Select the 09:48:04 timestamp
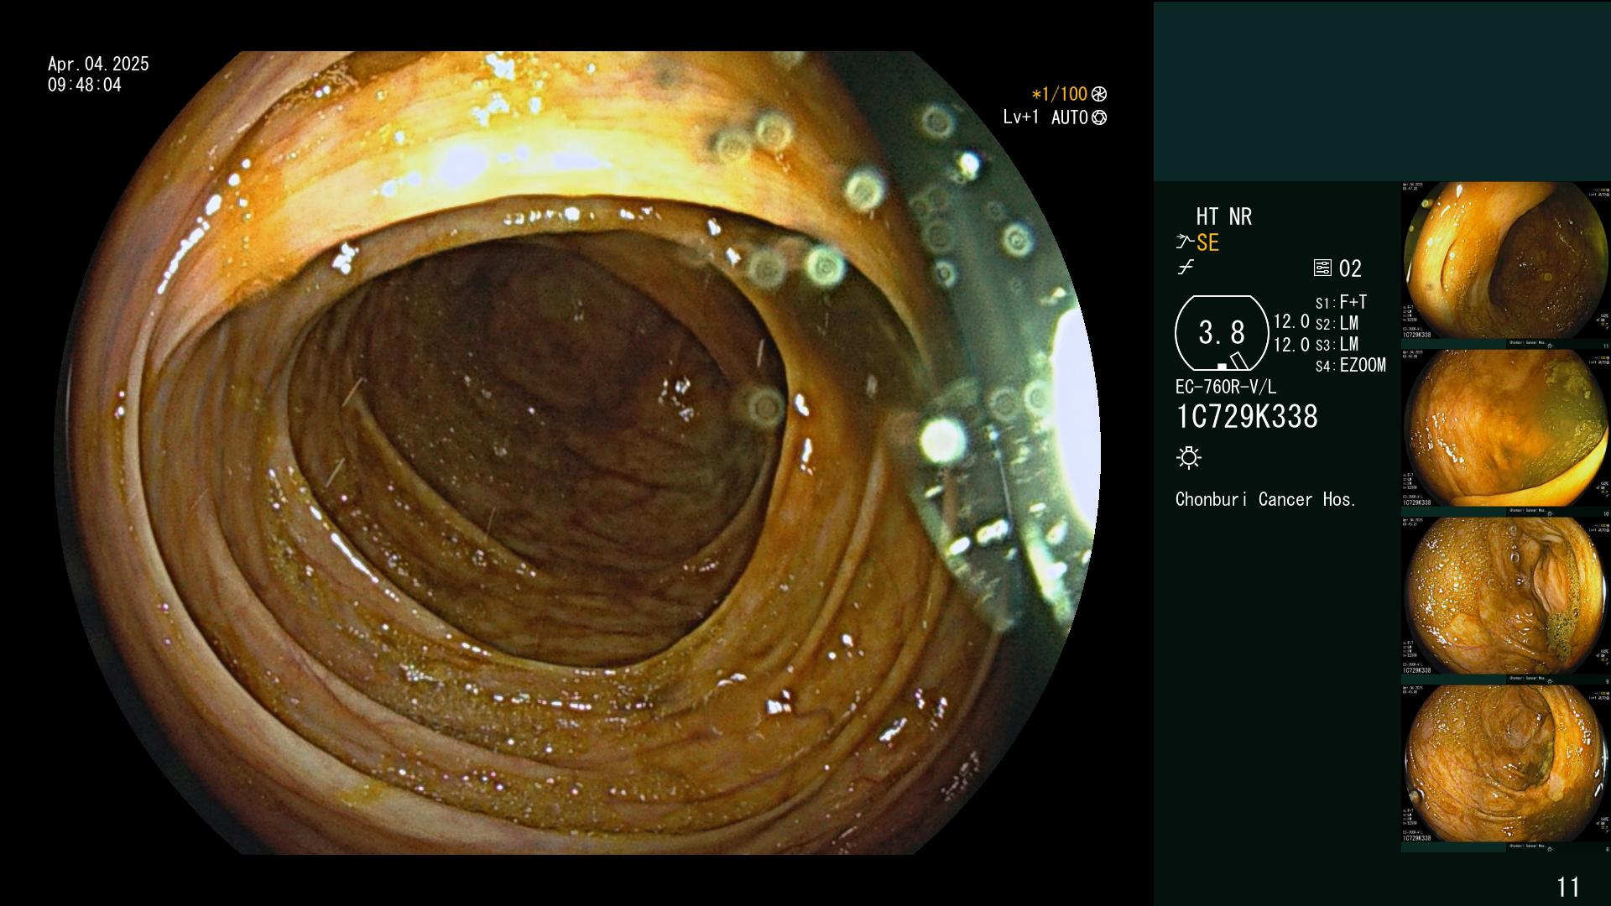 85,85
